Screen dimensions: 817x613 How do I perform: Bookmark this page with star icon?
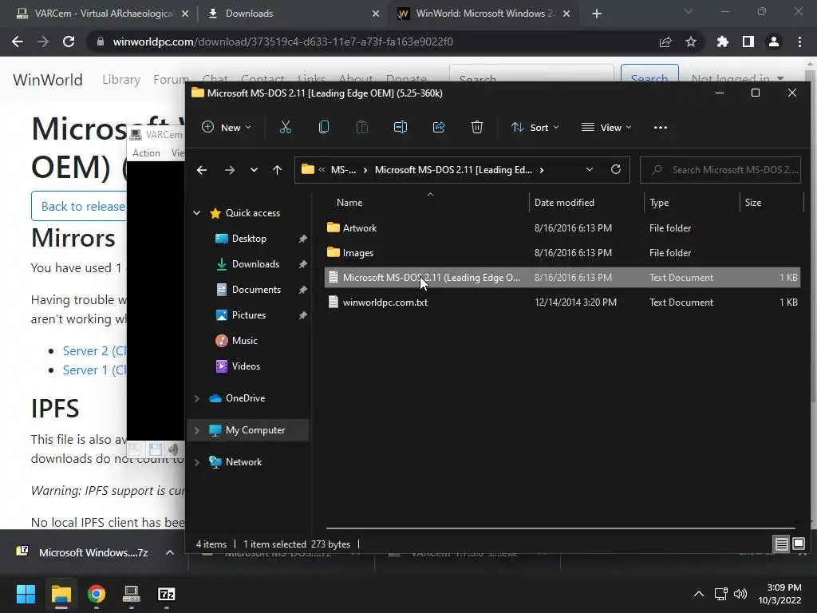point(691,42)
